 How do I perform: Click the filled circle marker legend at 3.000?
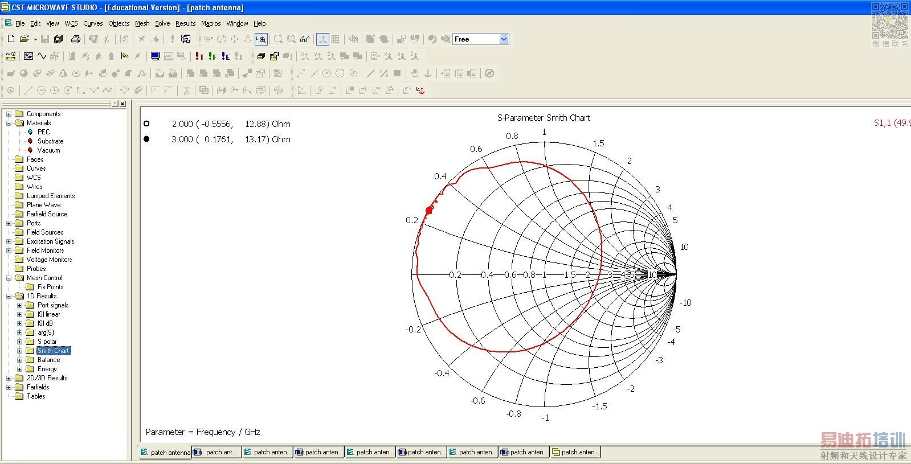[146, 139]
